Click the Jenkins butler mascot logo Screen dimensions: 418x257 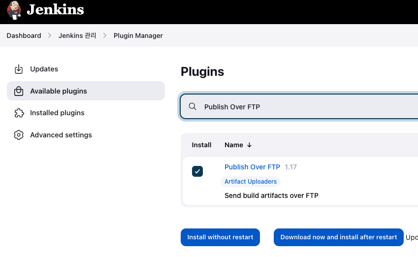14,10
